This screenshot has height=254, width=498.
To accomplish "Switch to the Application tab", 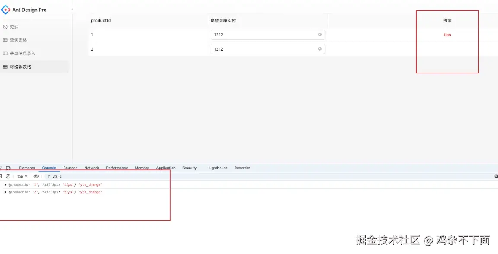I will (x=166, y=168).
